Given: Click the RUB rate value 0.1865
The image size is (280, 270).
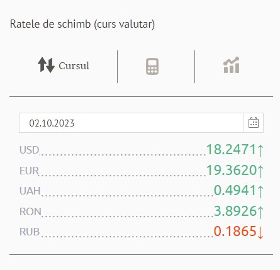Looking at the screenshot, I should (x=235, y=232).
